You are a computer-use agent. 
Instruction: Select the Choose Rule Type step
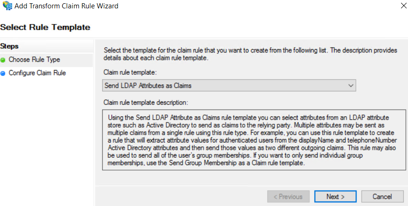coord(34,59)
